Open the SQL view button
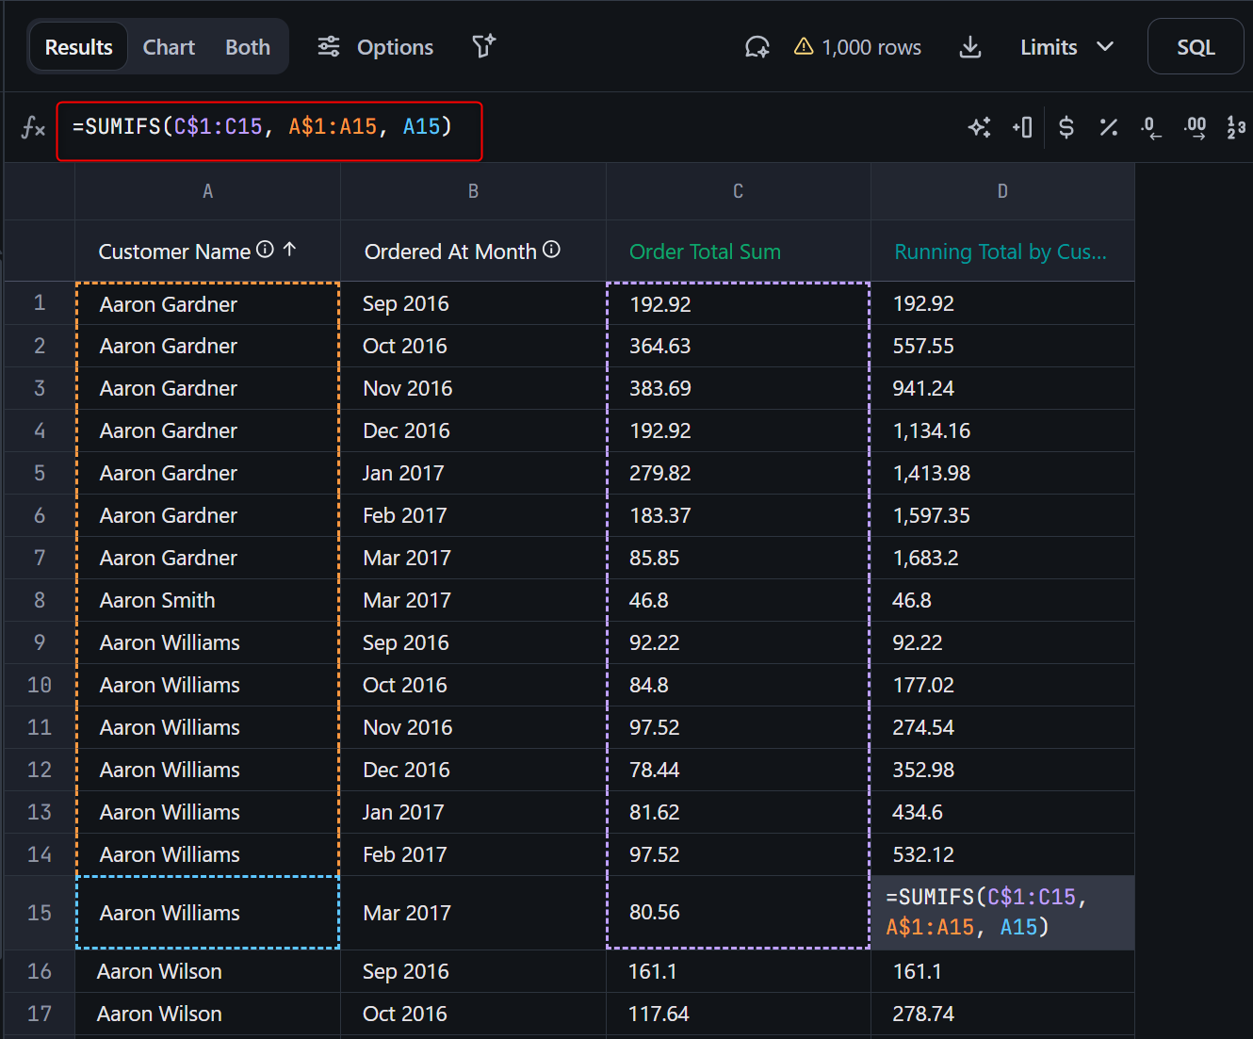This screenshot has width=1253, height=1039. (x=1195, y=47)
